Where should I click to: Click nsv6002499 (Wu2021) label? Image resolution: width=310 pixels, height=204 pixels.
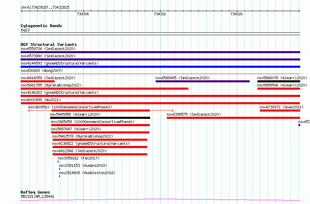(41, 100)
